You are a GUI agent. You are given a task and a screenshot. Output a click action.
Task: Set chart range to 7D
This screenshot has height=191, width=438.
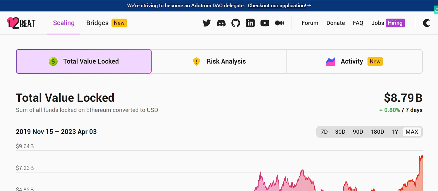coord(324,132)
